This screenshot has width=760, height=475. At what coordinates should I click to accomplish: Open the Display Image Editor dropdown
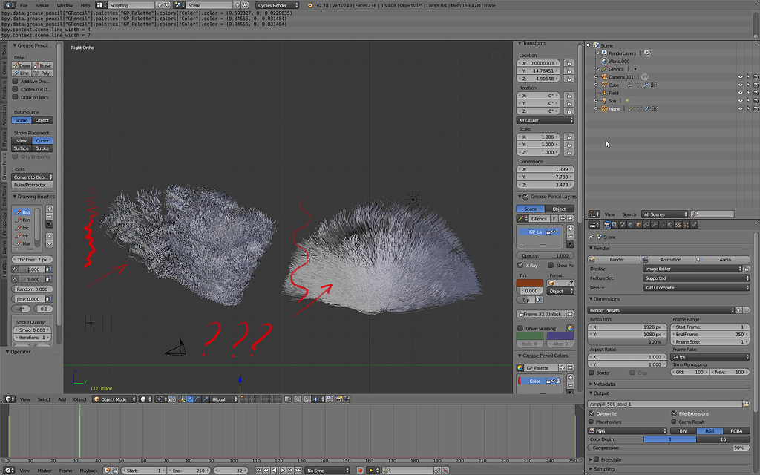[692, 269]
